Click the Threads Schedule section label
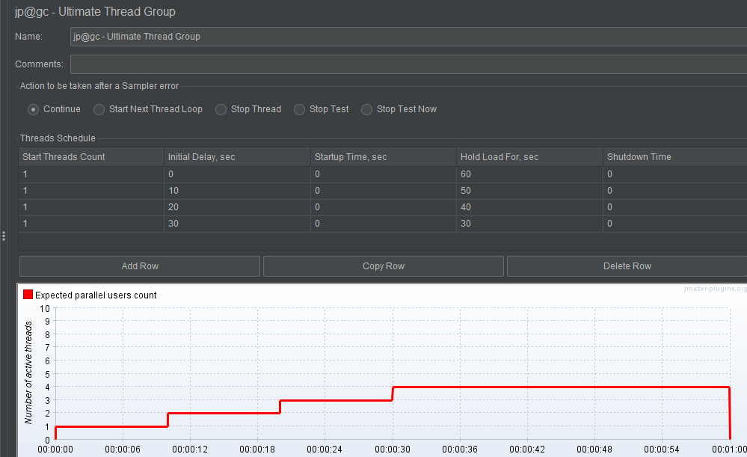This screenshot has height=457, width=747. point(58,138)
